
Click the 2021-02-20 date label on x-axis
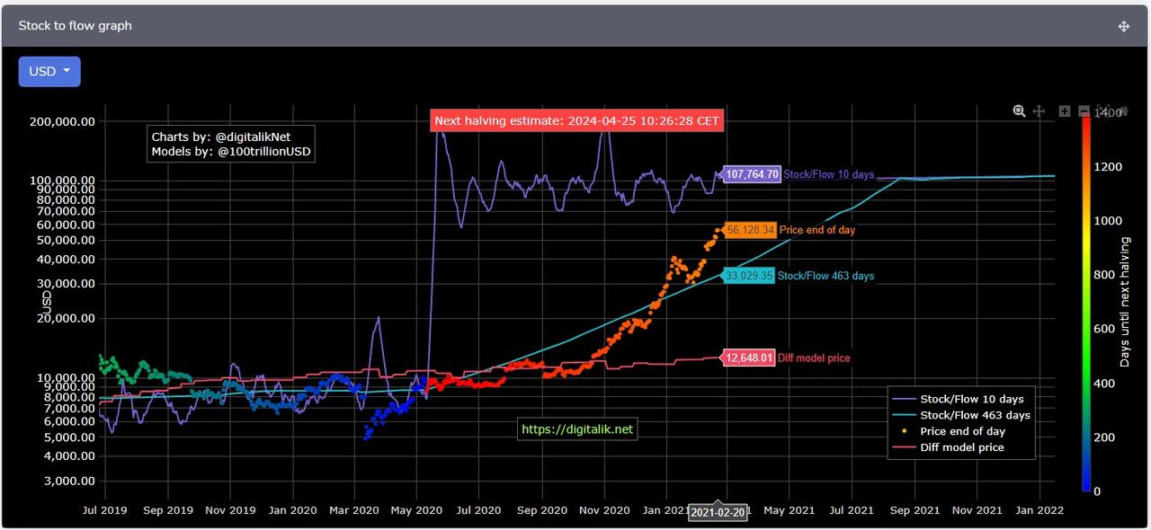(717, 513)
